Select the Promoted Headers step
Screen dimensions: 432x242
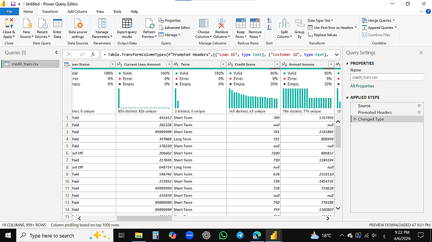[375, 112]
